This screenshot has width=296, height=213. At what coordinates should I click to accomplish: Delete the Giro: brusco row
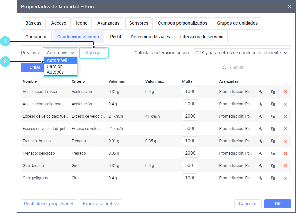[x=286, y=166]
